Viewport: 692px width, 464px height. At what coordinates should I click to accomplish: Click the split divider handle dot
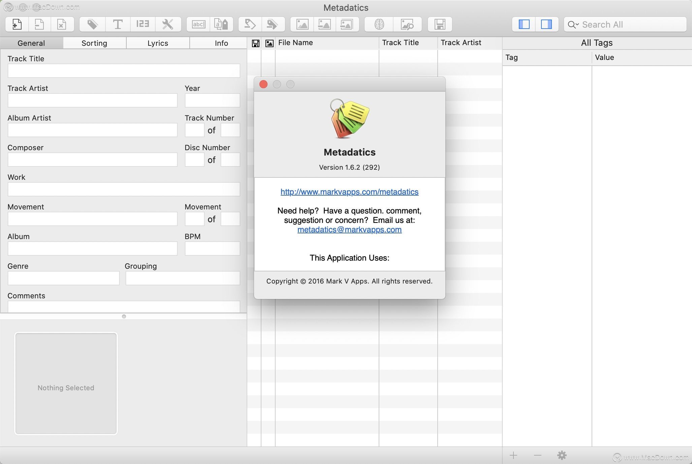coord(124,317)
